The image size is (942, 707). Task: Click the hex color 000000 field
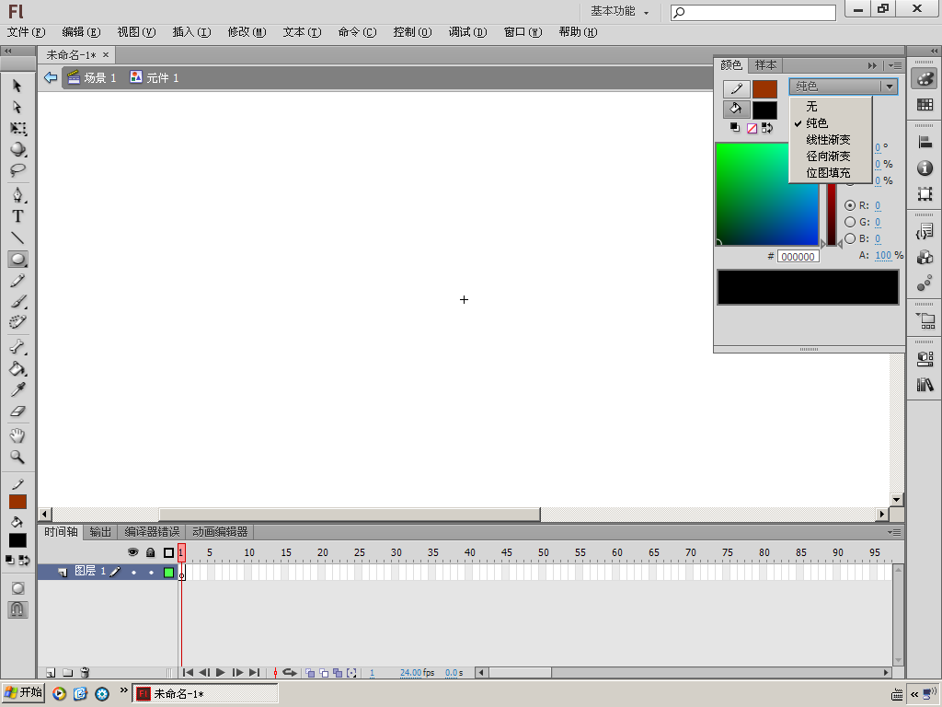click(798, 257)
